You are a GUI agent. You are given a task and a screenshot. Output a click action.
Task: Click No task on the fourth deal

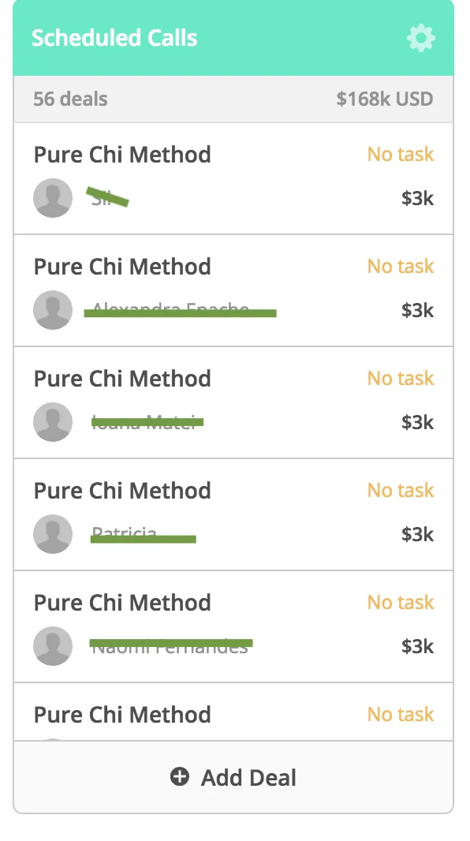401,491
